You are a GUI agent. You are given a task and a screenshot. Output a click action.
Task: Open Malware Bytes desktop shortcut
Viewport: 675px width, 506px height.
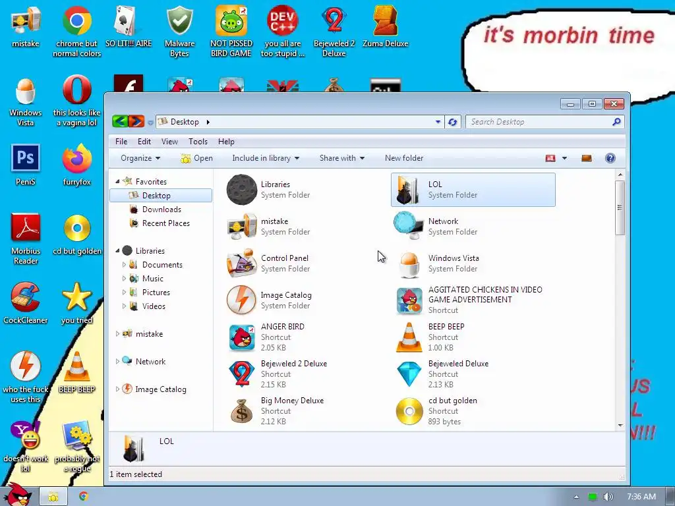click(179, 31)
